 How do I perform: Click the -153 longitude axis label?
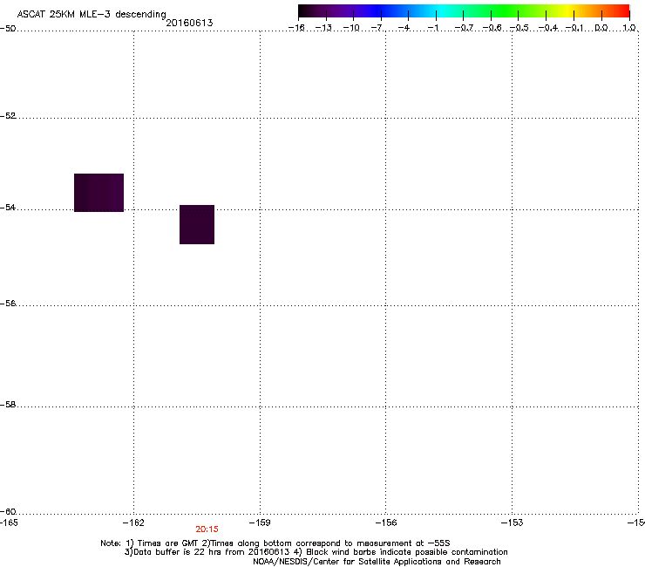[513, 523]
